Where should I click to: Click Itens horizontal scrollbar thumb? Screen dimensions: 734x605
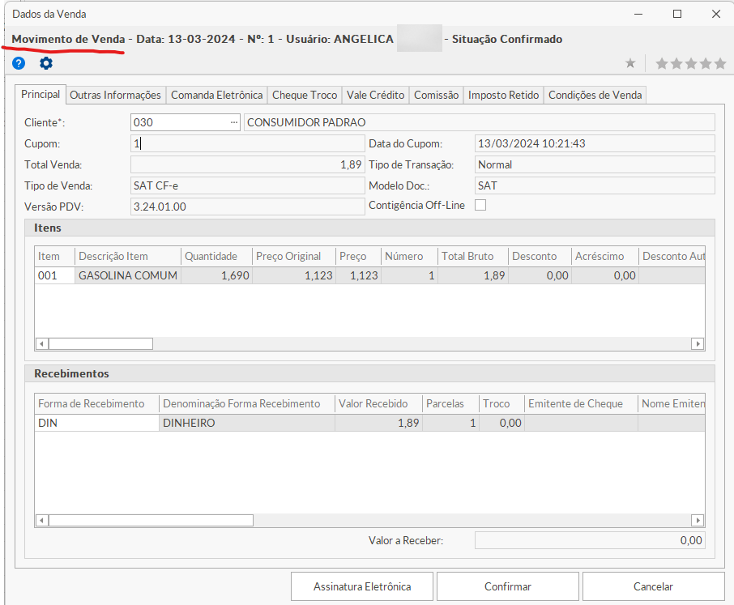pos(100,344)
